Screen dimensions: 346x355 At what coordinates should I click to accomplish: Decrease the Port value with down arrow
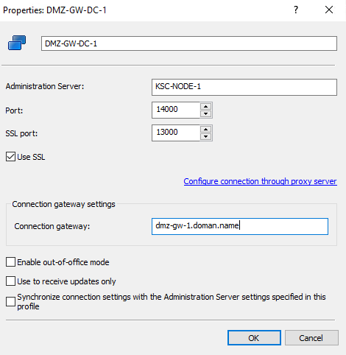click(205, 113)
